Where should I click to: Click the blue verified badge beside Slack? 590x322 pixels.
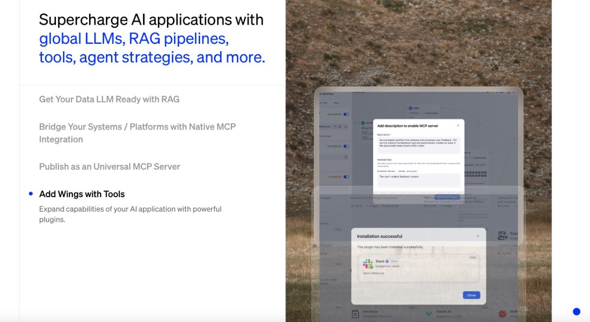click(x=387, y=261)
